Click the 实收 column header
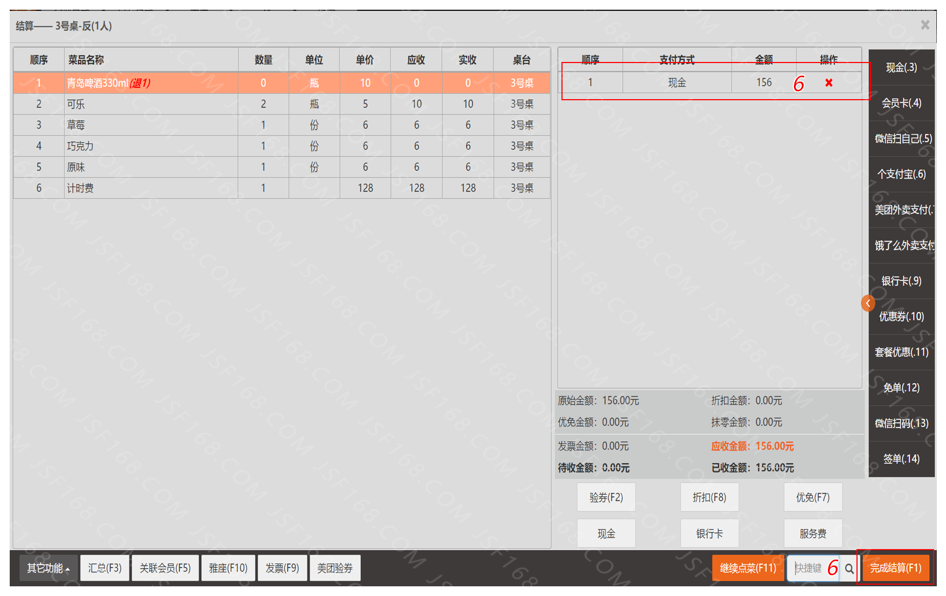The height and width of the screenshot is (596, 946). point(468,60)
